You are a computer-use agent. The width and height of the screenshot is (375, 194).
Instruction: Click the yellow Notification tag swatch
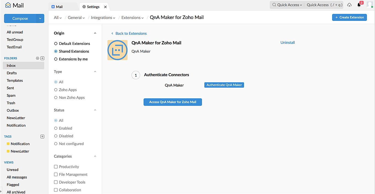pos(8,144)
